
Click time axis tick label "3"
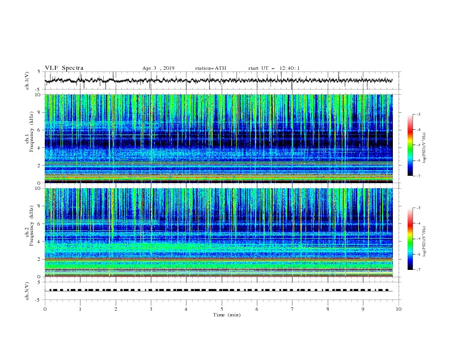pos(151,309)
